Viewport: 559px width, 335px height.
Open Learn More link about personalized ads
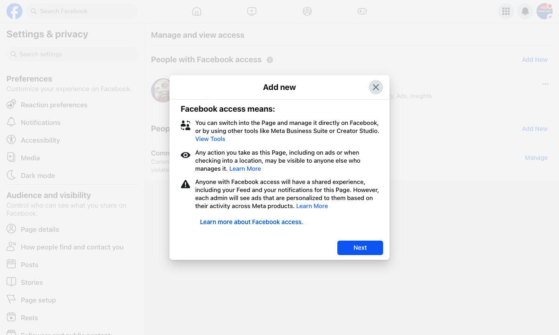[x=312, y=206]
